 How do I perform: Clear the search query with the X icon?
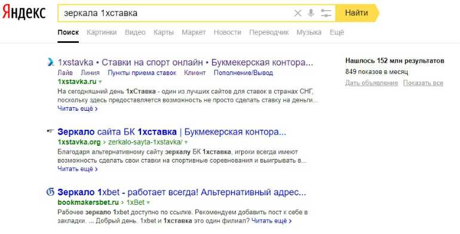[x=298, y=13]
